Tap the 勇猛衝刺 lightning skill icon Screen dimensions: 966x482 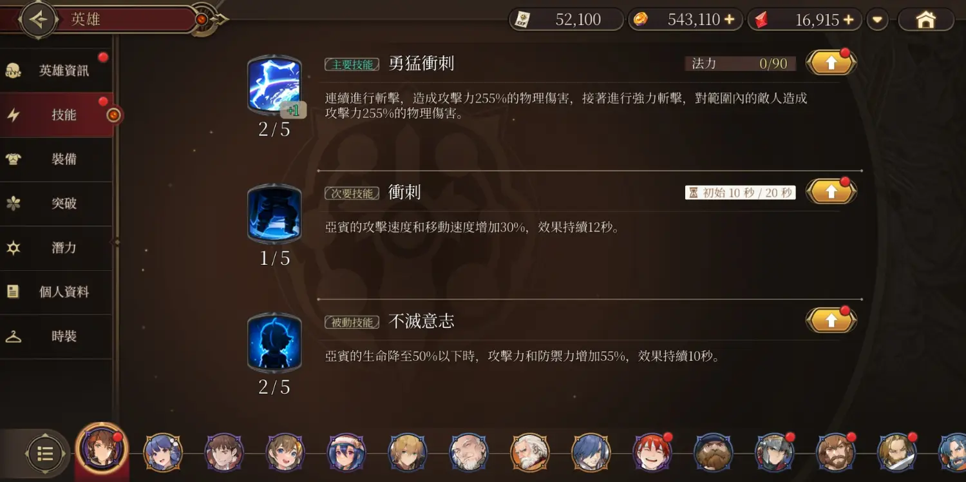click(x=274, y=85)
